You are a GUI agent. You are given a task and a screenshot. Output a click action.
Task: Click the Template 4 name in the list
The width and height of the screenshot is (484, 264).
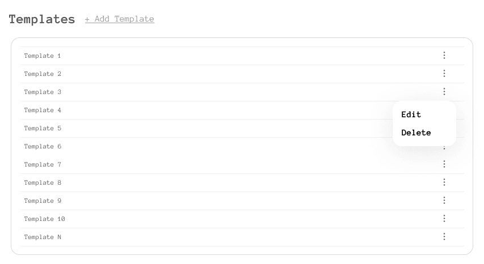43,110
